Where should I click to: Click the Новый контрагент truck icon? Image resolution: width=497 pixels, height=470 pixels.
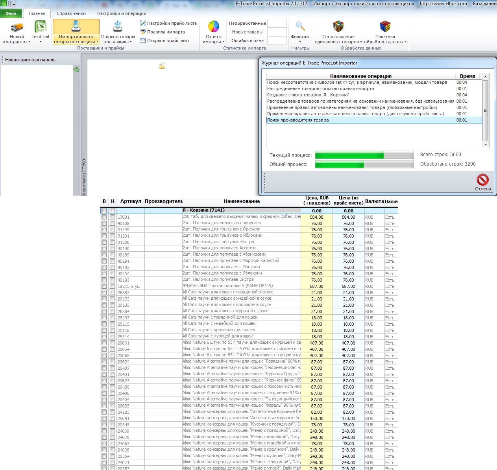click(17, 27)
